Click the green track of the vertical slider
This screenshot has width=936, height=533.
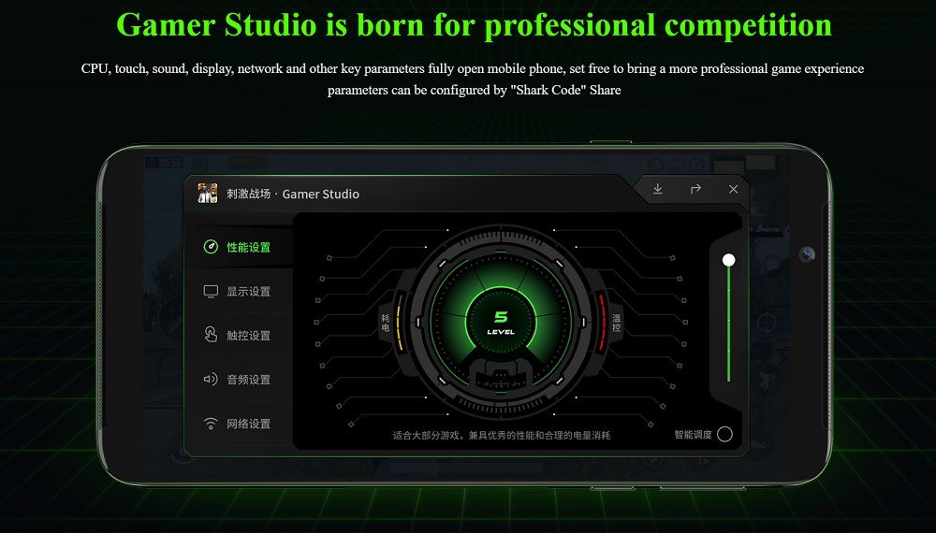[x=728, y=324]
